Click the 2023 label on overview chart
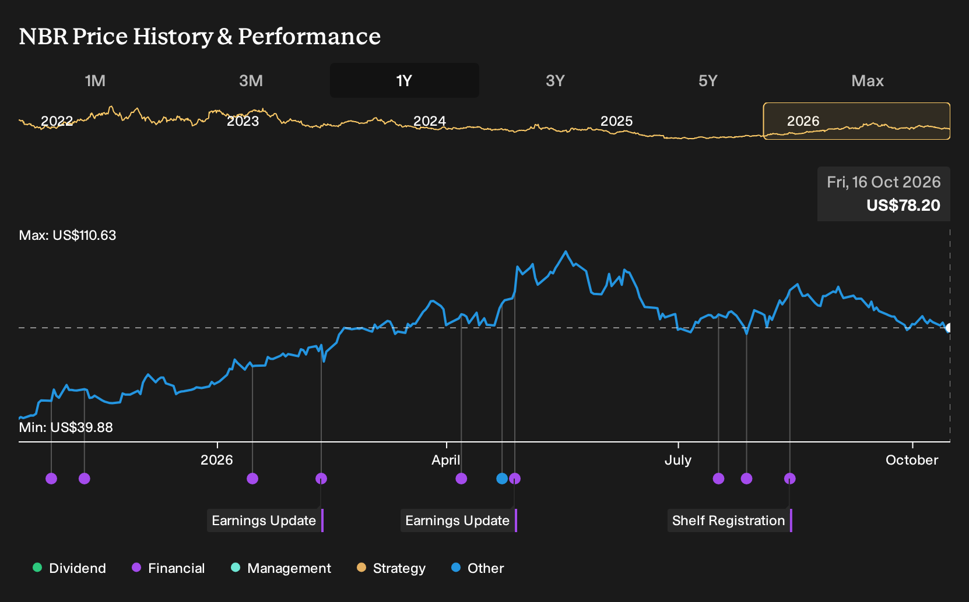 point(243,121)
